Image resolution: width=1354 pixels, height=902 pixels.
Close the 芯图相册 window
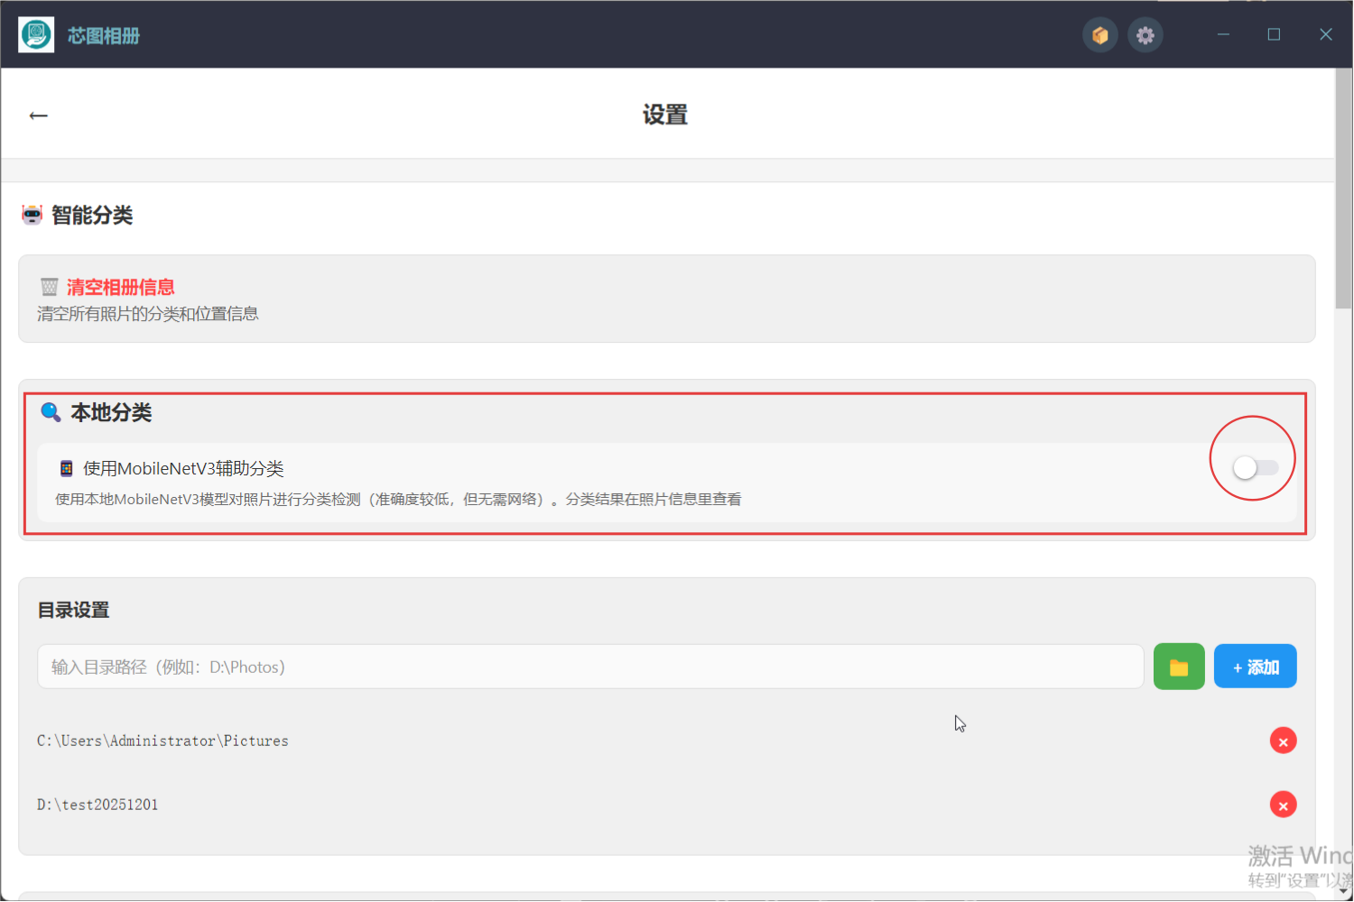tap(1325, 34)
